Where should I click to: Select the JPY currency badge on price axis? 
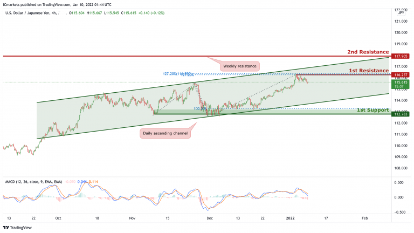click(x=401, y=13)
